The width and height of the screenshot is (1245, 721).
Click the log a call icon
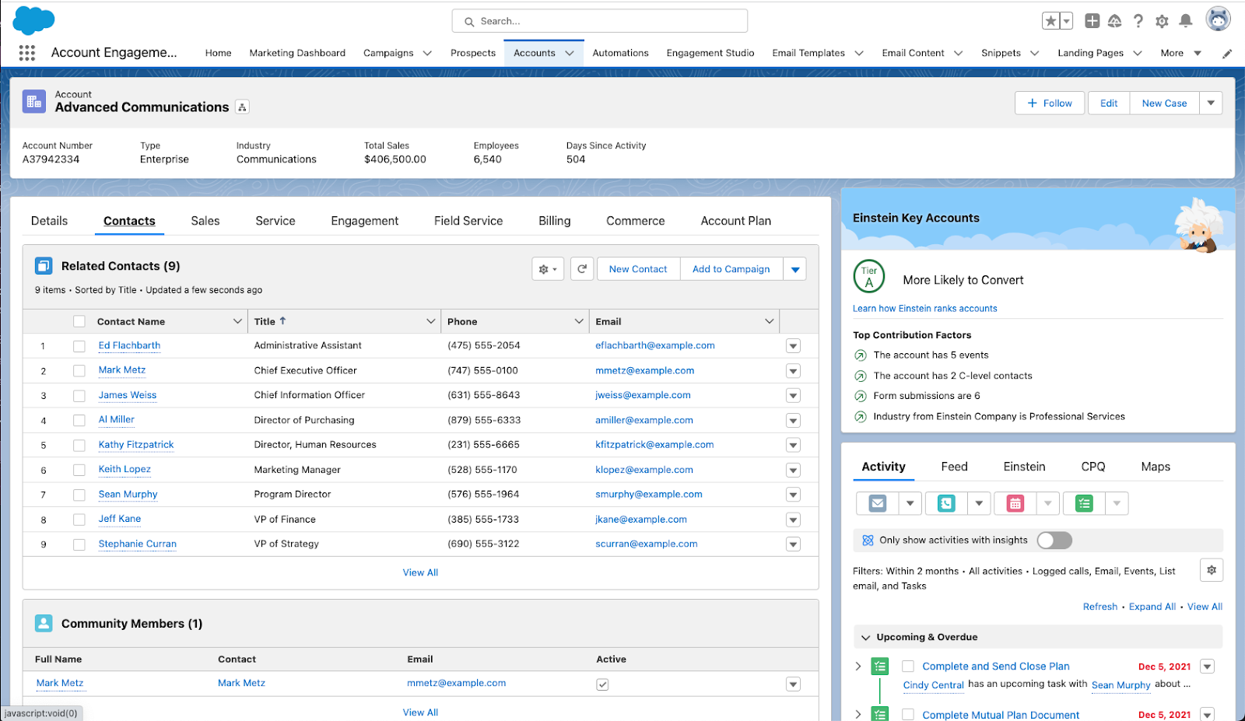pyautogui.click(x=946, y=503)
